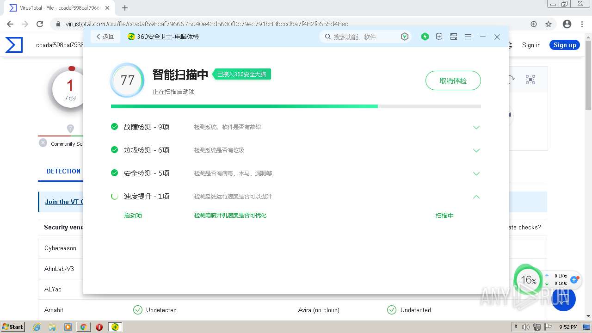Click the 已接入360安全大脑 badge
This screenshot has width=592, height=333.
[241, 74]
